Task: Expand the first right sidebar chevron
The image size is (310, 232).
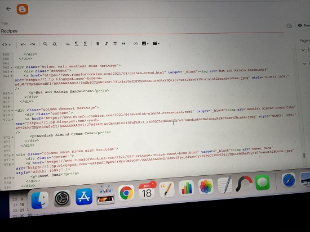Action: click(303, 50)
